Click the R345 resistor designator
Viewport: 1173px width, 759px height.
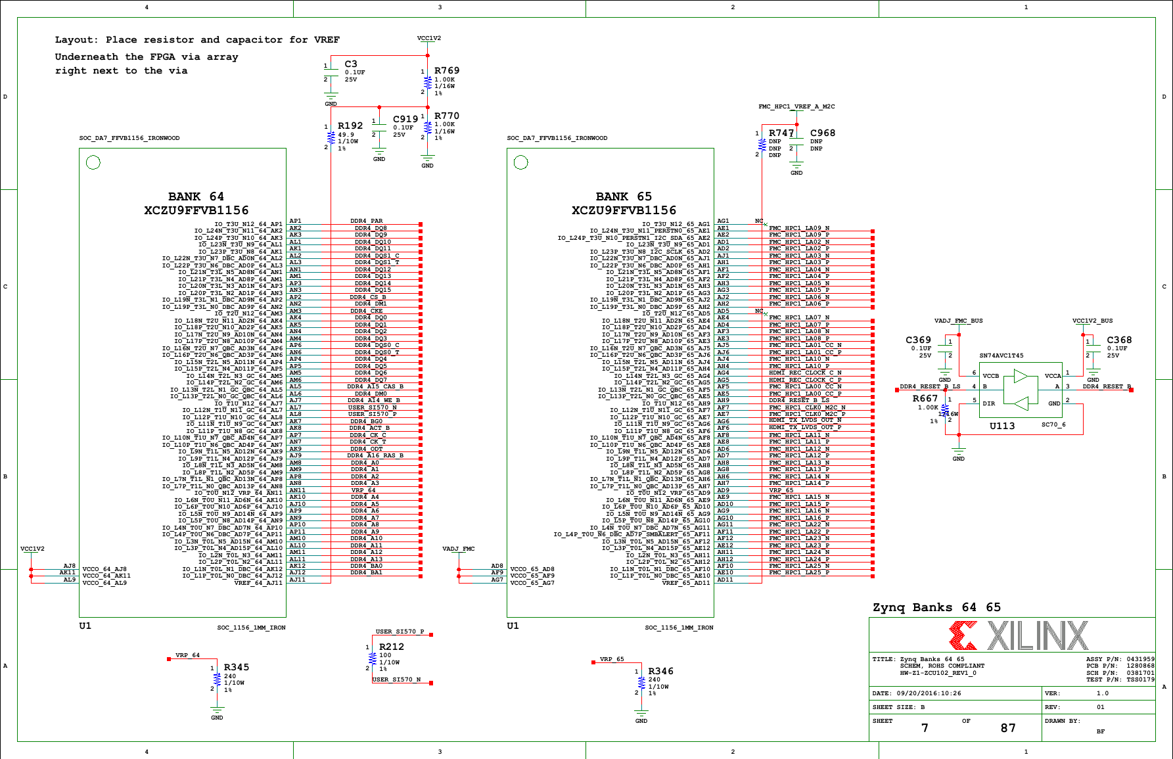click(237, 668)
